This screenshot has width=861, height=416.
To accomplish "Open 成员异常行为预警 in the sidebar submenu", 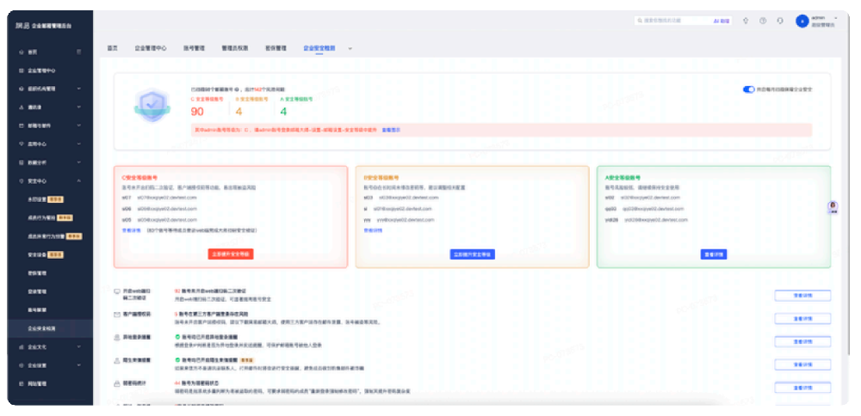I will [x=46, y=236].
